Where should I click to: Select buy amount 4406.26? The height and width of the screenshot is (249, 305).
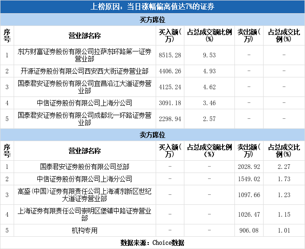(170, 71)
